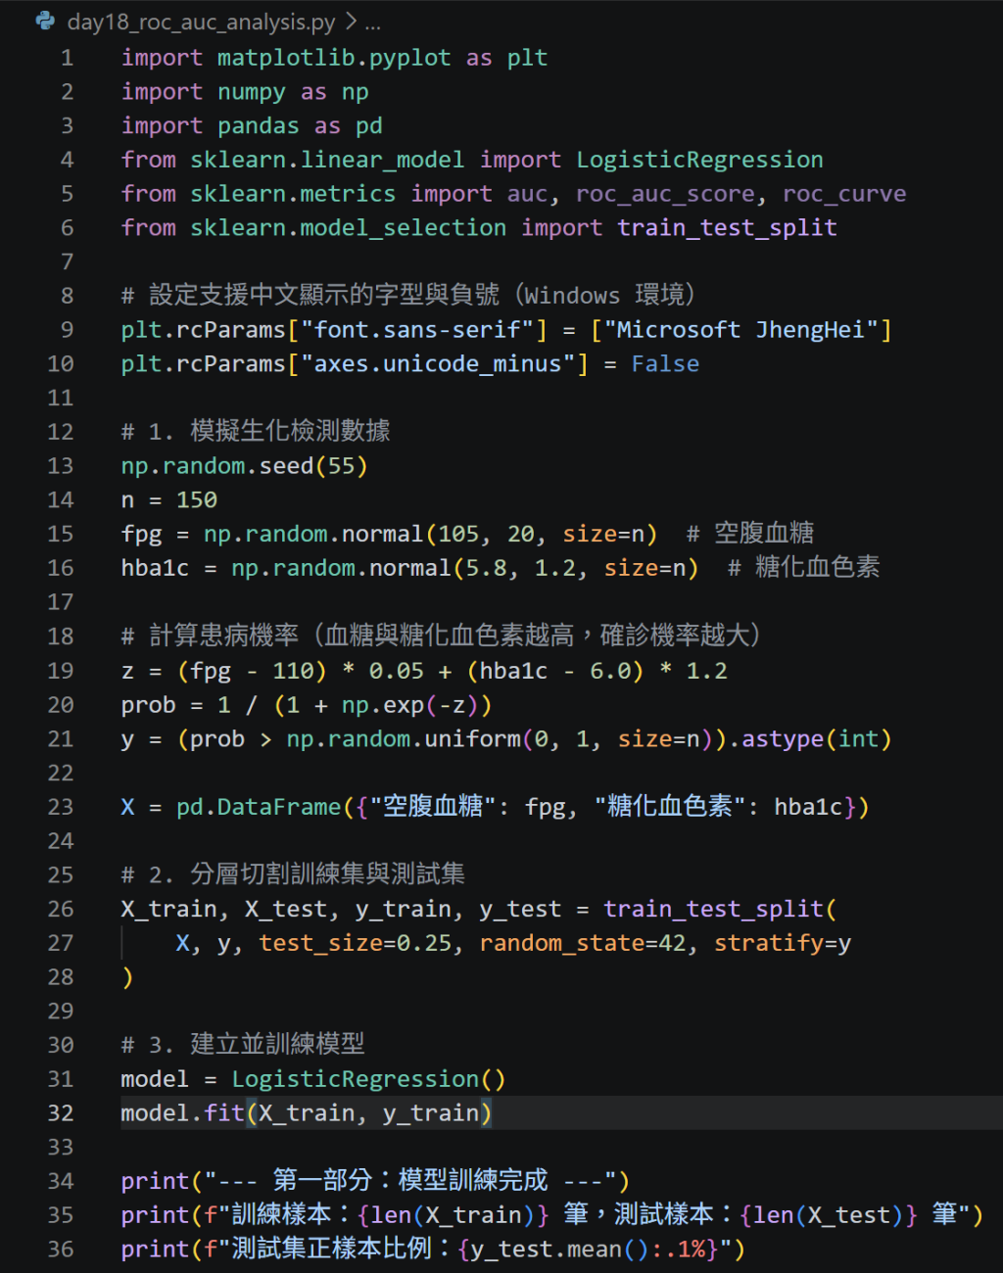
Task: Click the value "False" on line 10
Action: (x=665, y=364)
